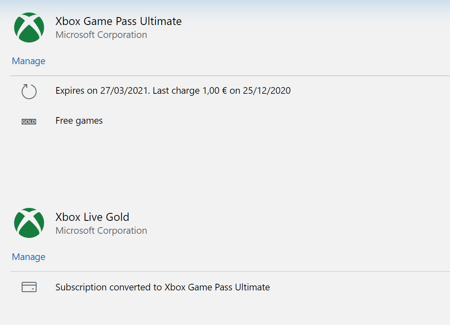
Task: Click Microsoft Corporation under Xbox Live Gold
Action: tap(101, 231)
